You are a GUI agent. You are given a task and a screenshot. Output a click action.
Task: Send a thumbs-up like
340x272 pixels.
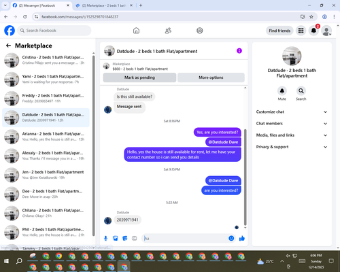[x=242, y=238]
